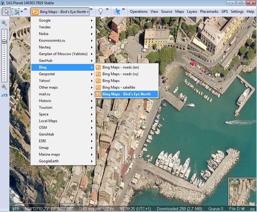This screenshot has height=212, width=257.
Task: Choose Bing Maps - Bird's Eye North
Action: (x=127, y=94)
